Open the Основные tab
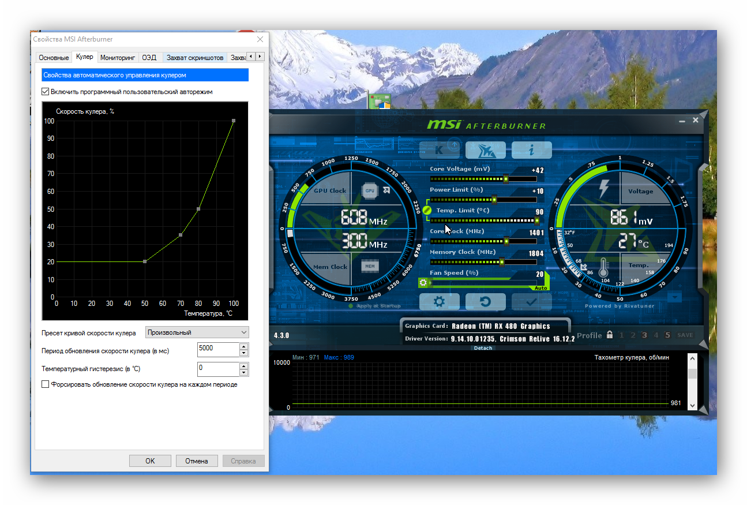The image size is (747, 505). tap(54, 58)
